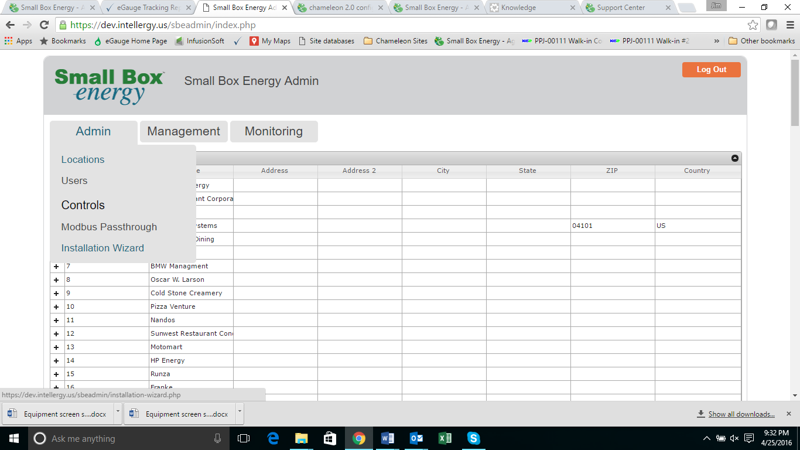Open File Explorer from the taskbar
Screen dimensions: 800x450
pyautogui.click(x=302, y=438)
